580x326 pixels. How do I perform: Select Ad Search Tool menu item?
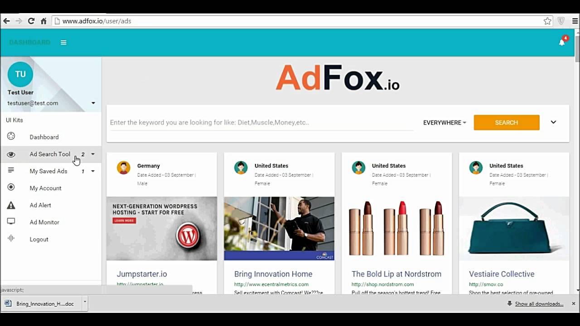coord(50,154)
